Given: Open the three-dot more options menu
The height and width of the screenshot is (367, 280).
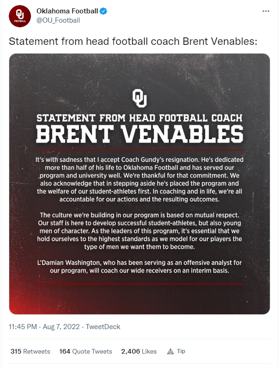Looking at the screenshot, I should point(266,11).
